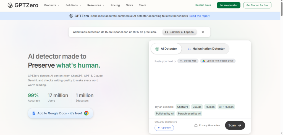Expand the Solutions dropdown menu
The height and width of the screenshot is (135, 283).
coord(73,5)
